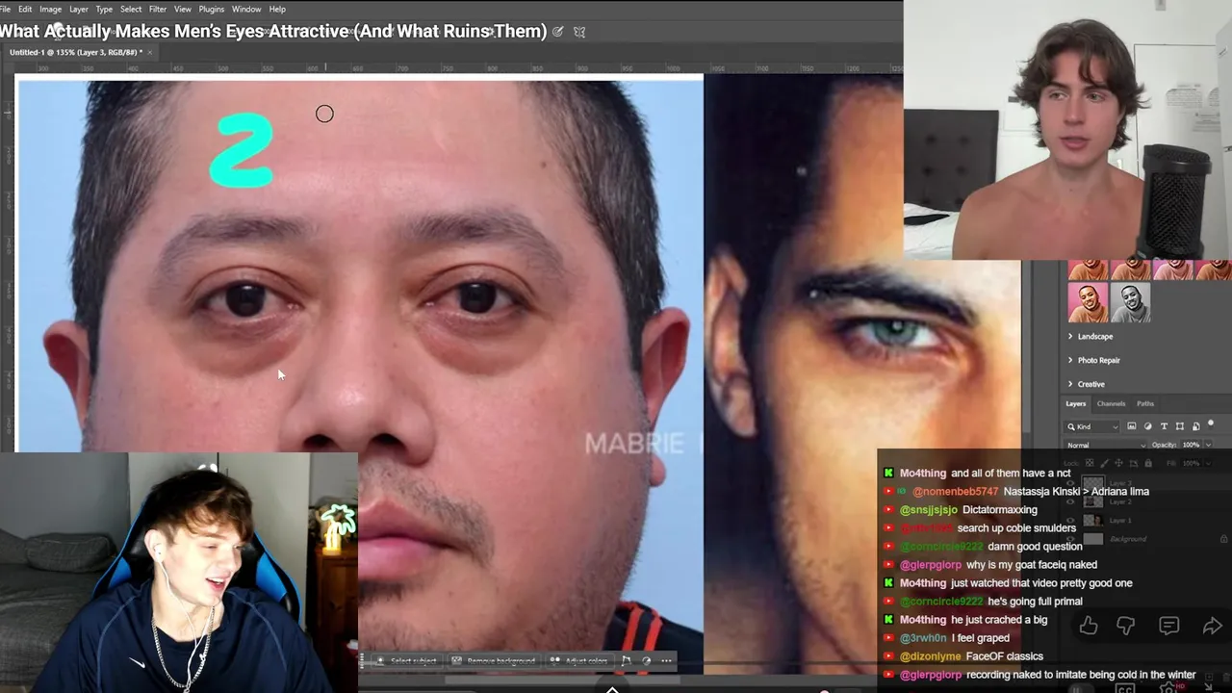
Task: Click the like thumbs-up icon
Action: pos(1089,627)
